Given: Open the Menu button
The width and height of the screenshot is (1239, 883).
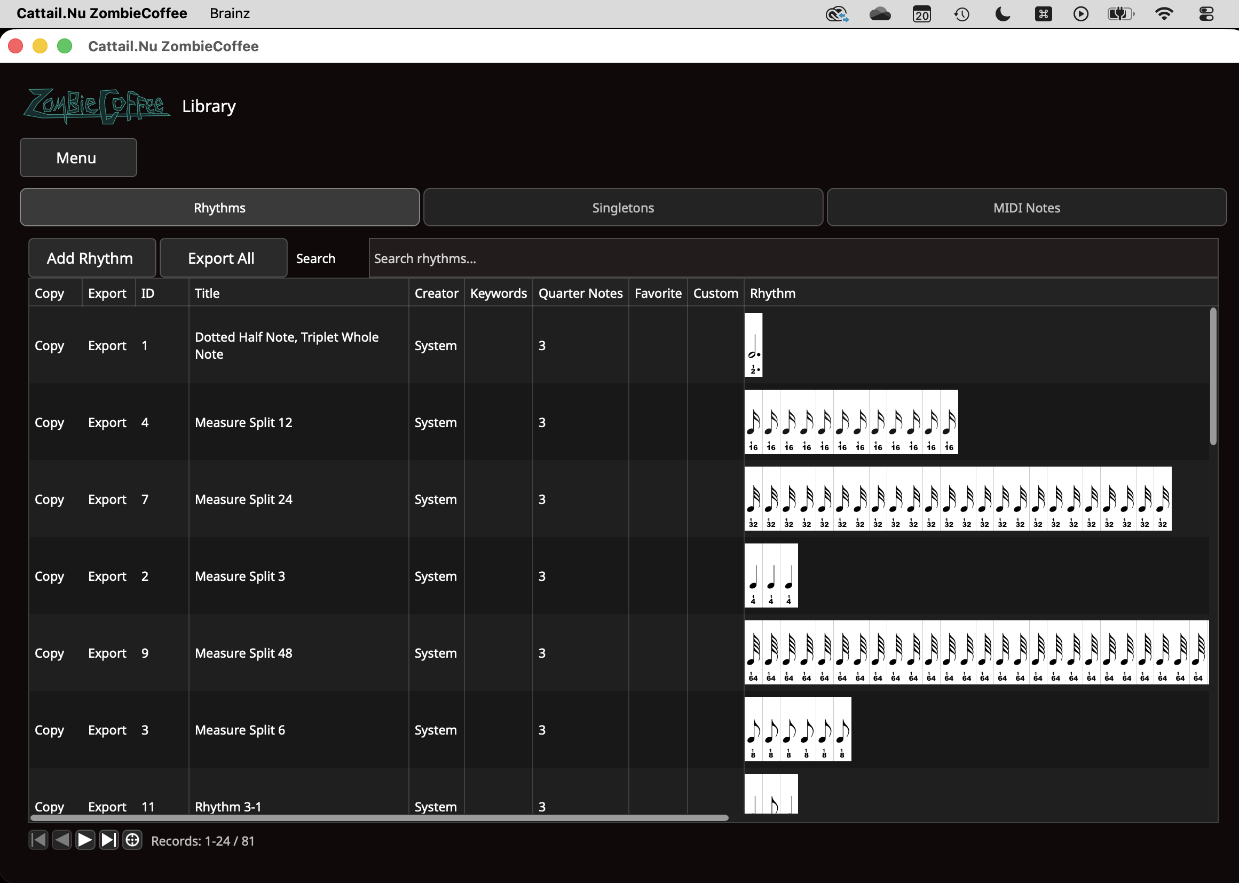Looking at the screenshot, I should (x=78, y=157).
